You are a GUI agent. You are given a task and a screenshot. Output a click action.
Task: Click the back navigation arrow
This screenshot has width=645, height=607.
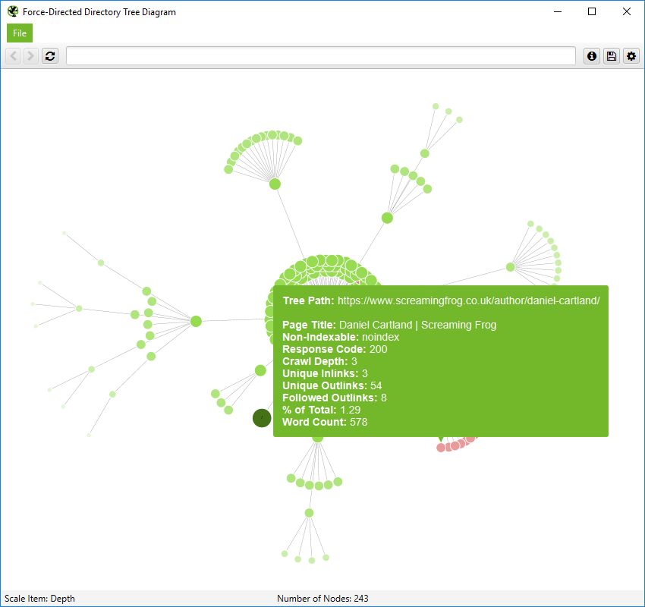click(x=13, y=56)
